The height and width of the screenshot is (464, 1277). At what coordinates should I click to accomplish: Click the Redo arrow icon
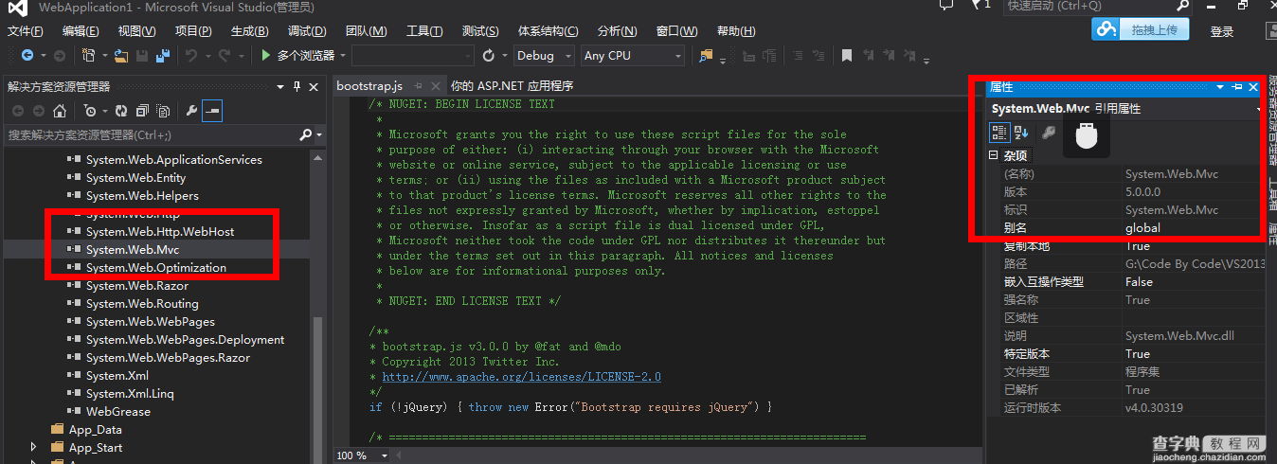point(224,56)
